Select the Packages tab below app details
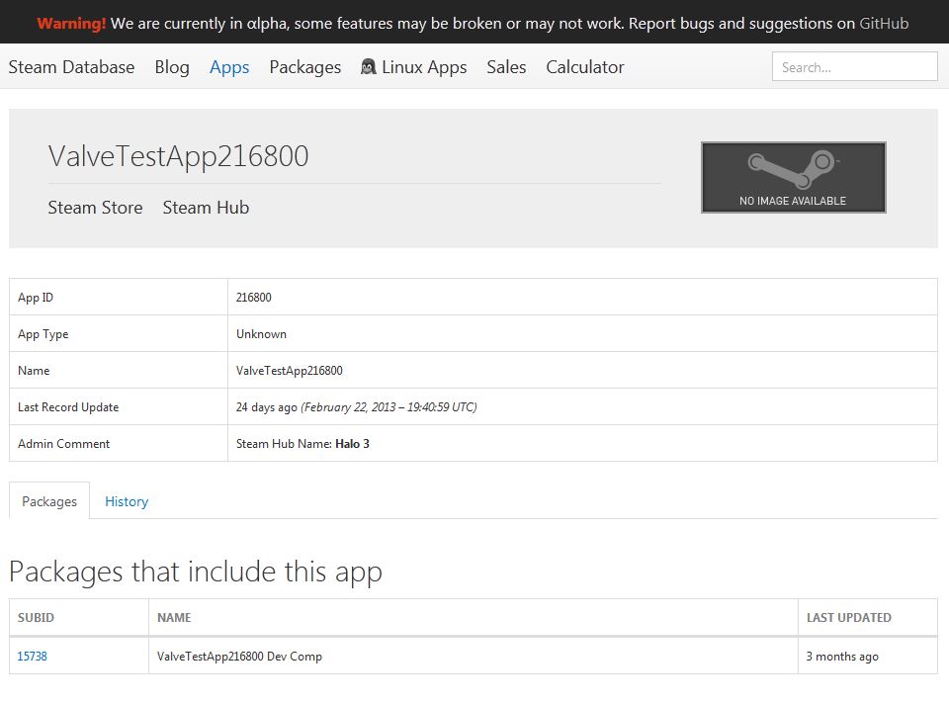 point(49,501)
